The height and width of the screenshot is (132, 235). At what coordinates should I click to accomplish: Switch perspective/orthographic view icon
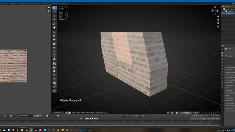[218, 27]
